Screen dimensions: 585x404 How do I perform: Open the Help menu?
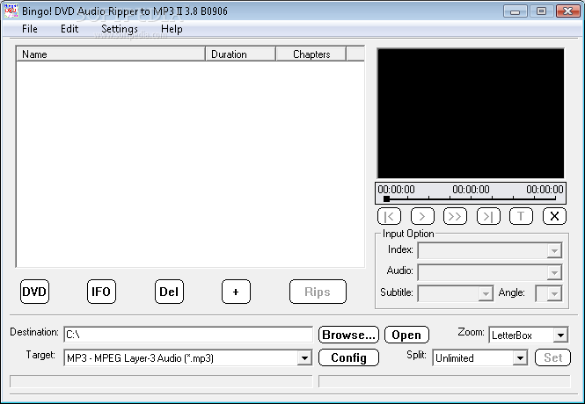pos(172,29)
